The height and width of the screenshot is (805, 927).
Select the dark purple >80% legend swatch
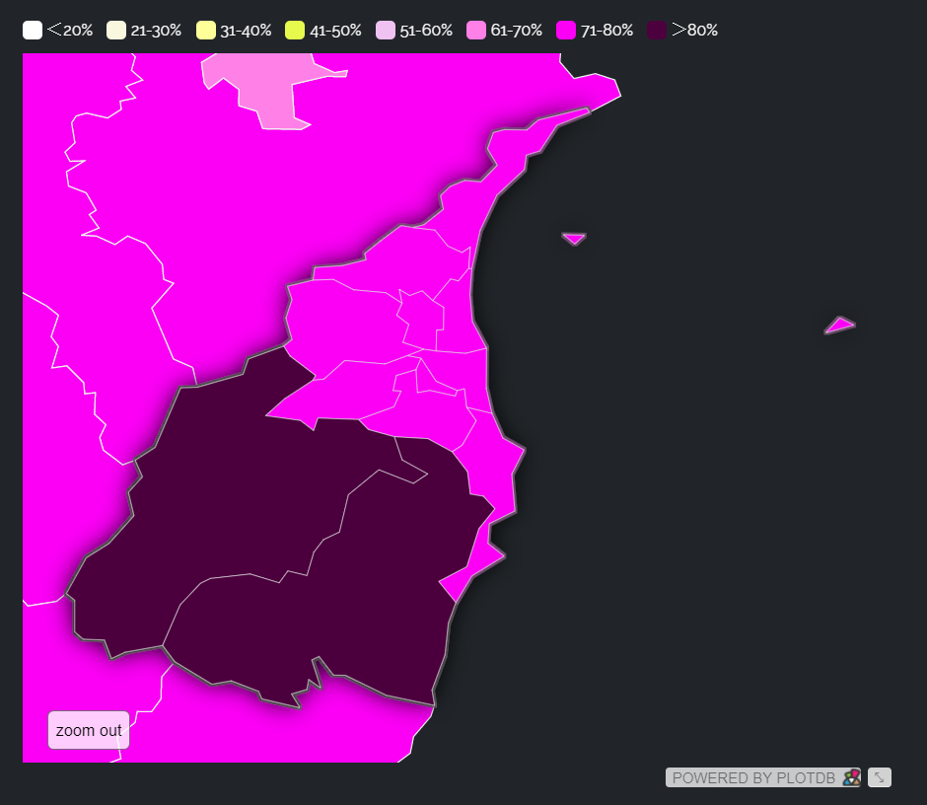pyautogui.click(x=657, y=31)
